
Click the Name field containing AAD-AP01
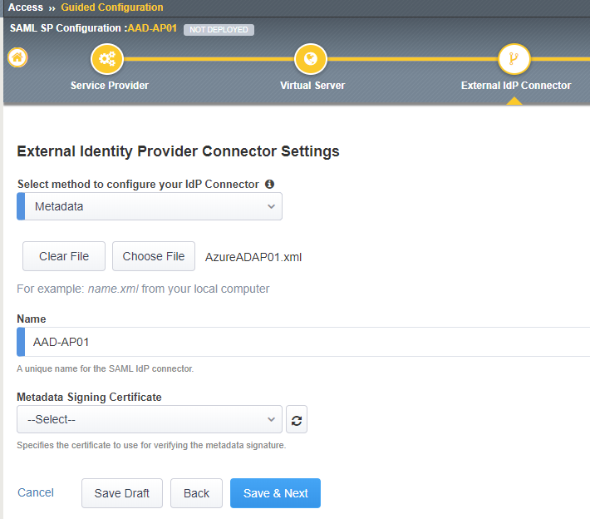(x=303, y=342)
